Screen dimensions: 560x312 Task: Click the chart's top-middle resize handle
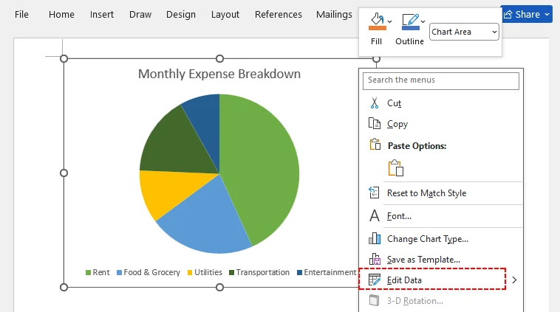point(220,58)
